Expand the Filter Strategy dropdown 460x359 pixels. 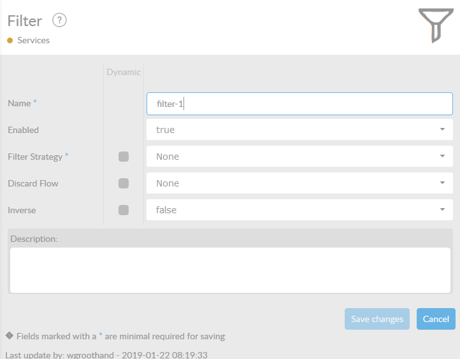[x=299, y=157]
